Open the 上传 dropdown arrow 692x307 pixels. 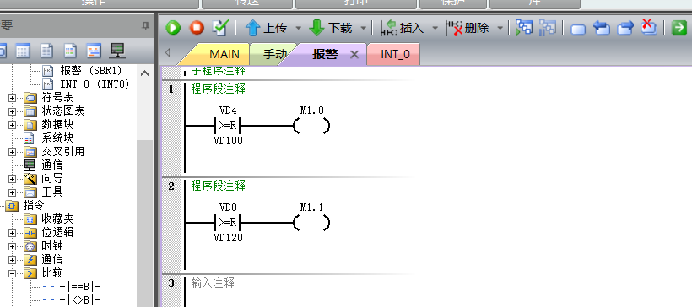point(299,28)
